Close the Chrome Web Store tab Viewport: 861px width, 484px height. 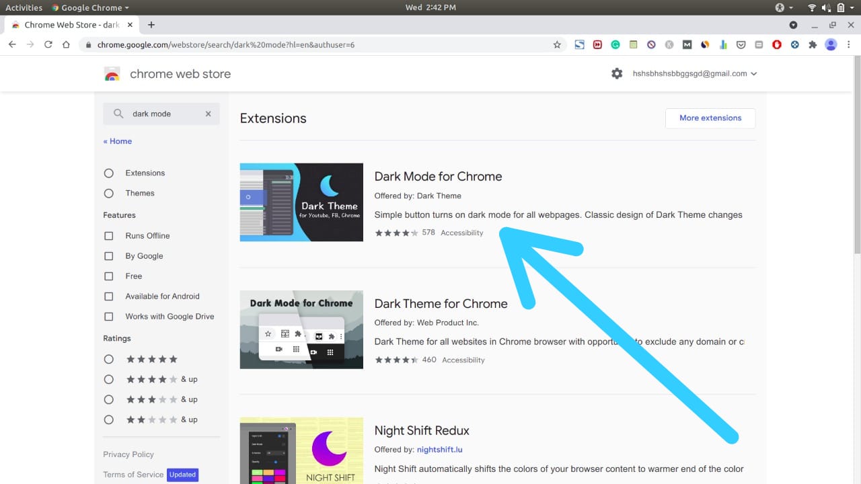[x=130, y=25]
